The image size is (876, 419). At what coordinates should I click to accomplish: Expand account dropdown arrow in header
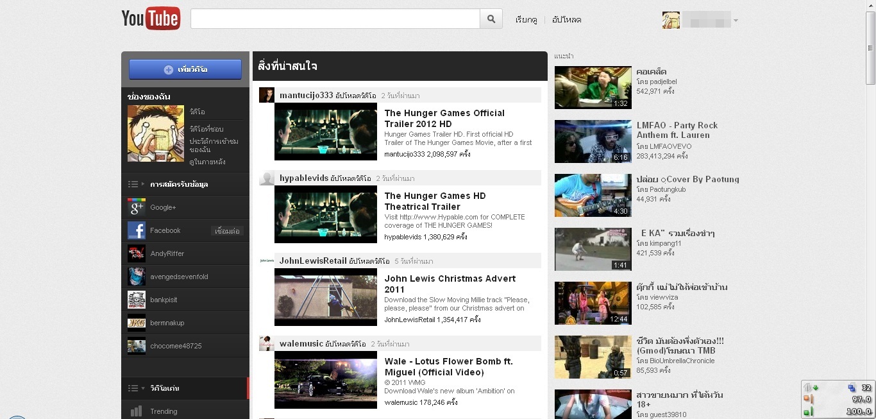(736, 21)
